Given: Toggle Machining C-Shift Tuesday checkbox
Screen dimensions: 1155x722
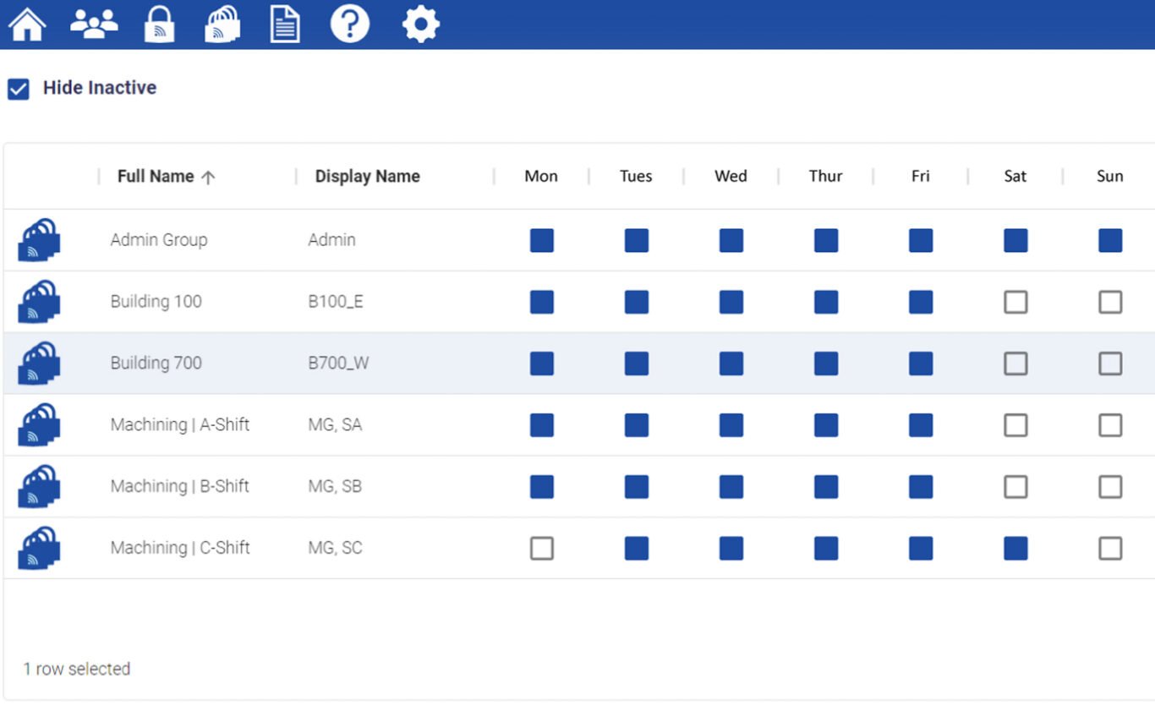Looking at the screenshot, I should tap(637, 549).
